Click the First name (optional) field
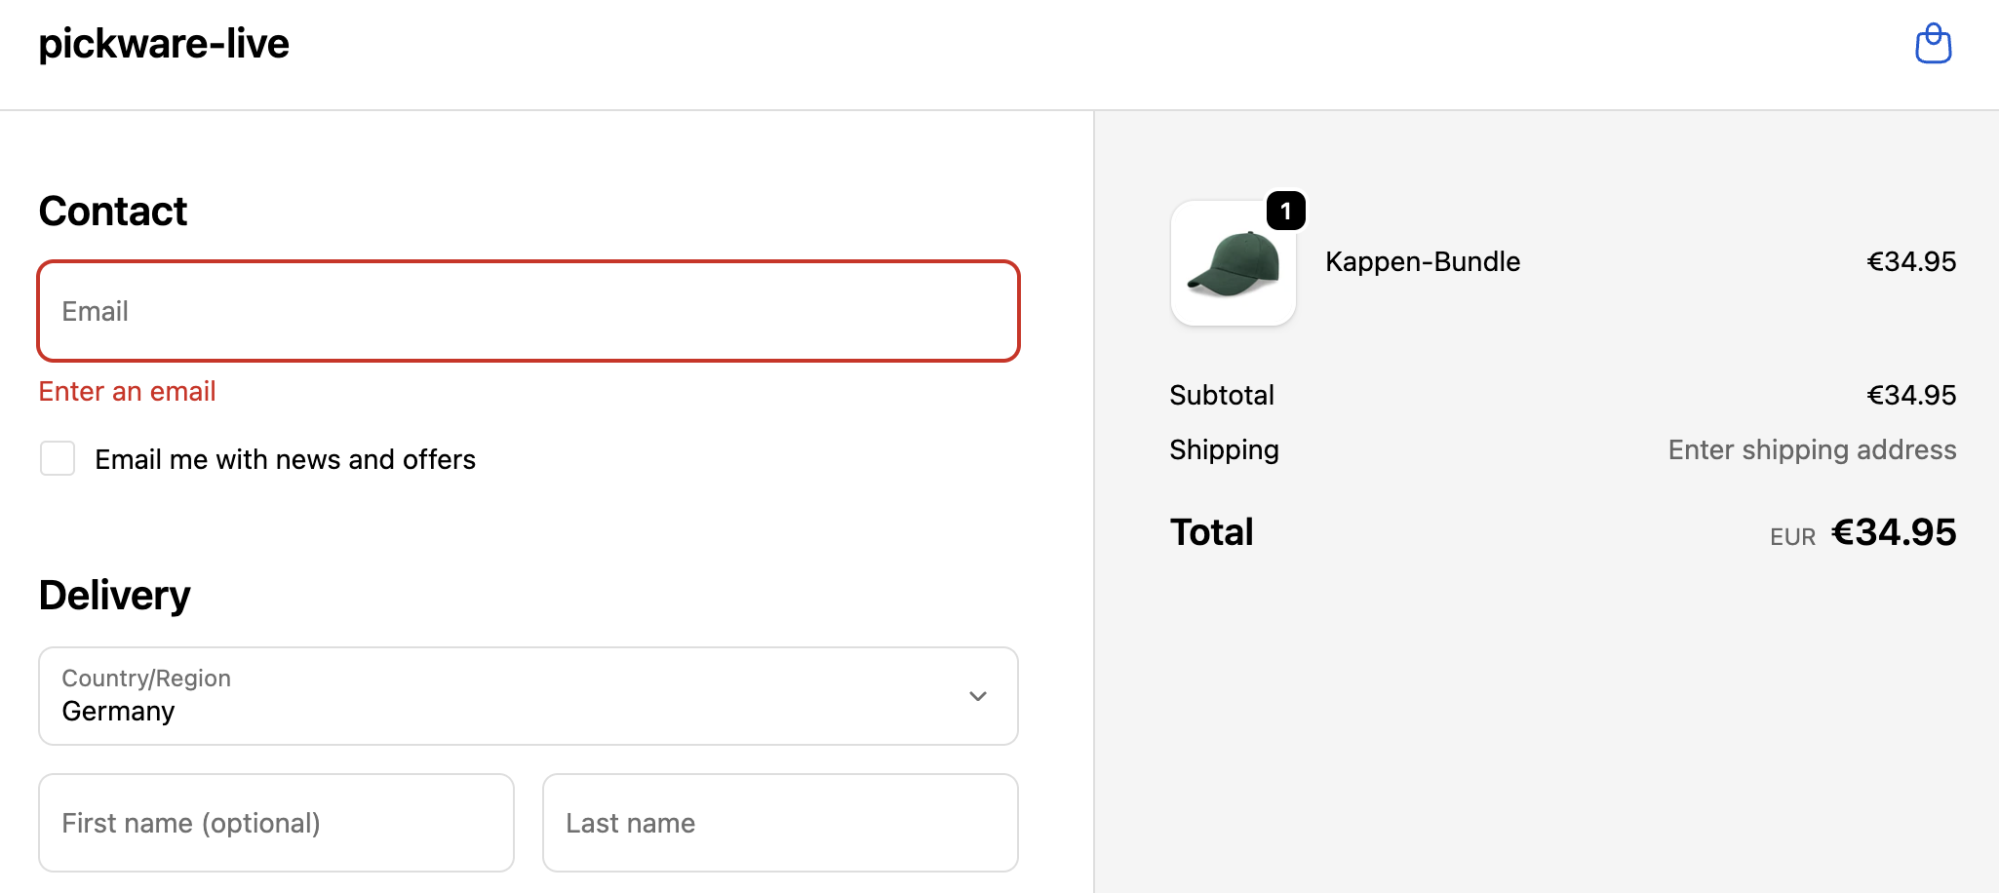This screenshot has height=893, width=1999. [x=276, y=823]
